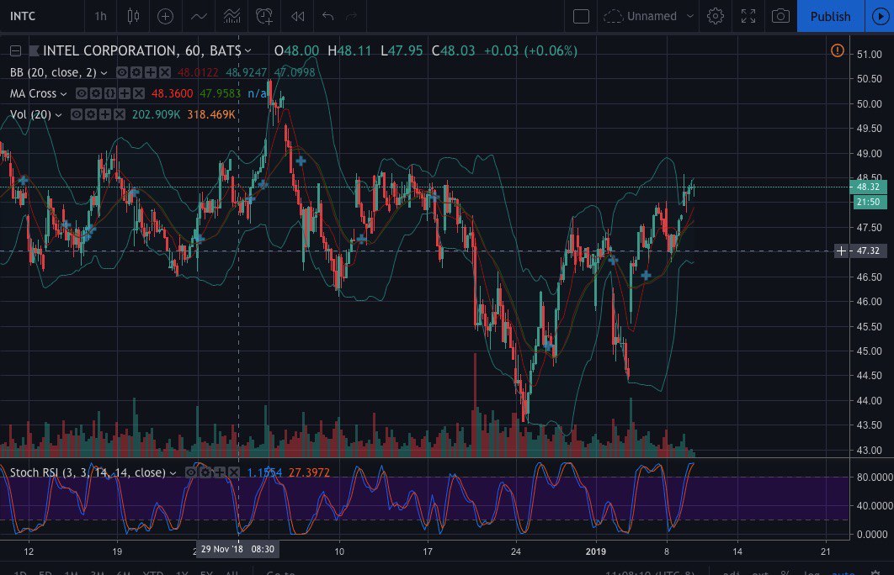
Task: Open the Unnamed layout dropdown
Action: pos(690,16)
